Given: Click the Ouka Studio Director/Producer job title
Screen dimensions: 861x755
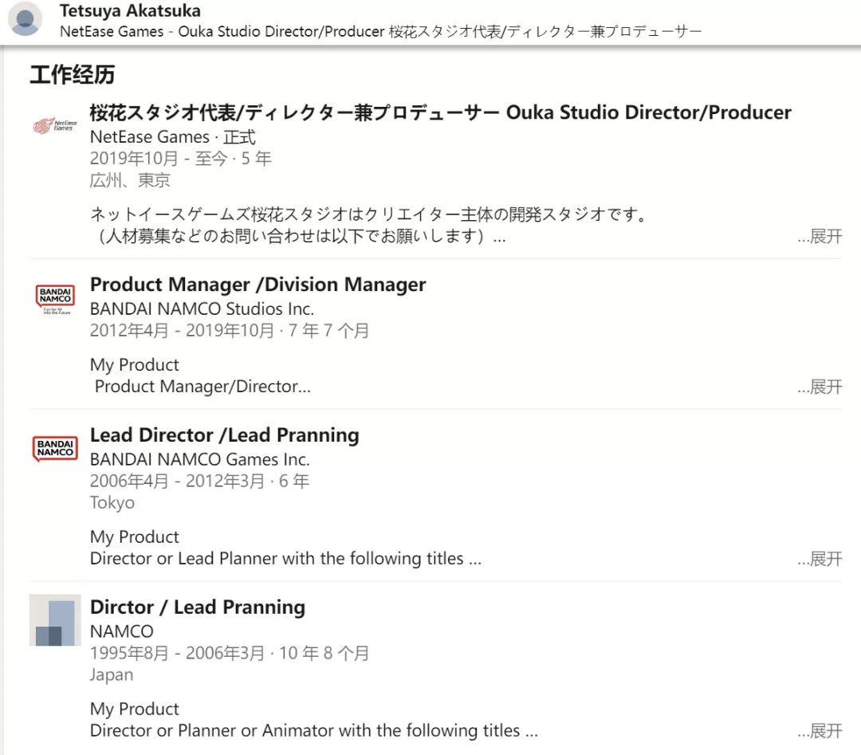Looking at the screenshot, I should click(440, 112).
